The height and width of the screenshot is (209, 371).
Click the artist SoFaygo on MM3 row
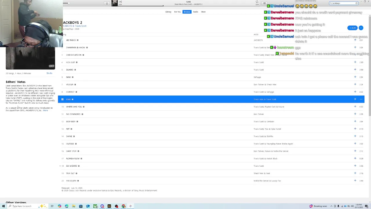pyautogui.click(x=257, y=77)
